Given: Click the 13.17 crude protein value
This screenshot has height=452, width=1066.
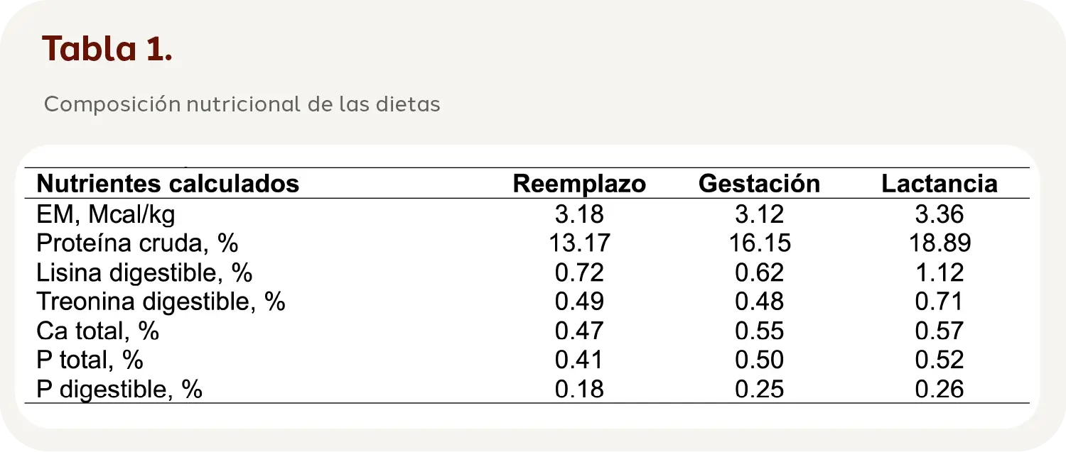Looking at the screenshot, I should (x=579, y=243).
